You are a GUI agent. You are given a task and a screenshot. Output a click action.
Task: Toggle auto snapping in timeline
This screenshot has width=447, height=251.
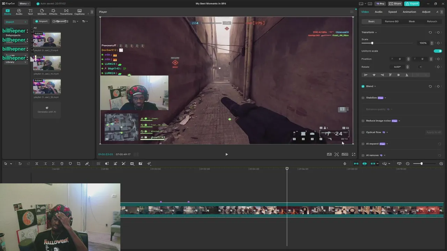pyautogui.click(x=365, y=163)
